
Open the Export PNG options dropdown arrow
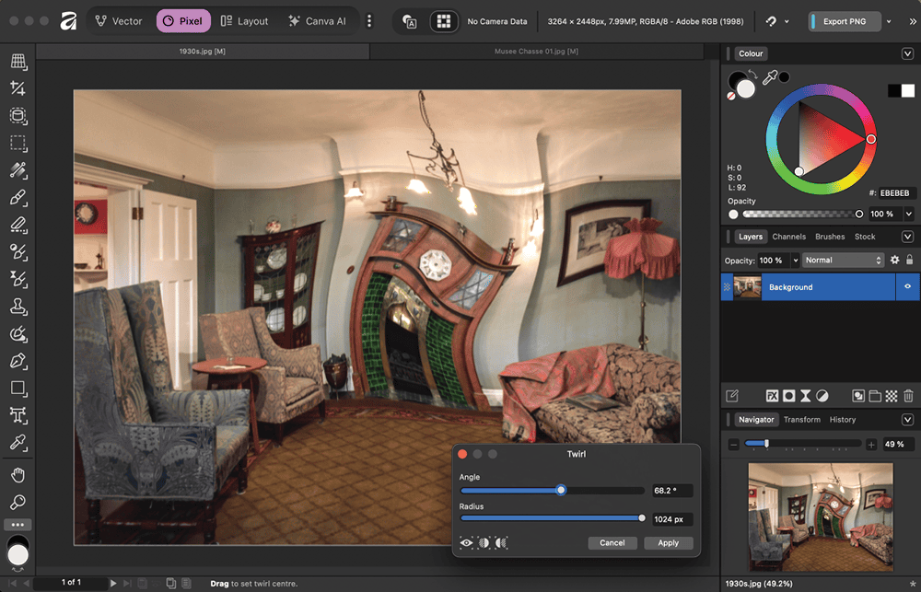point(889,21)
